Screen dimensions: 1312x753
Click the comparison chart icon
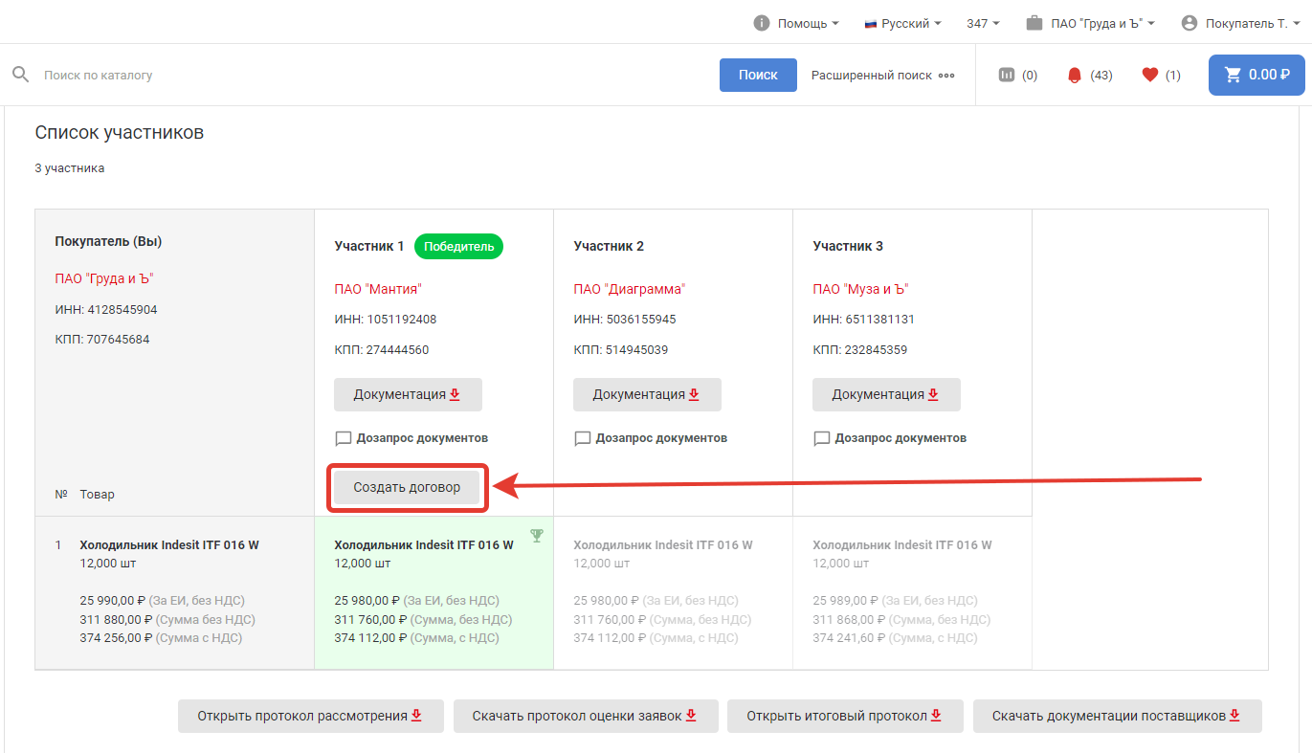1006,75
